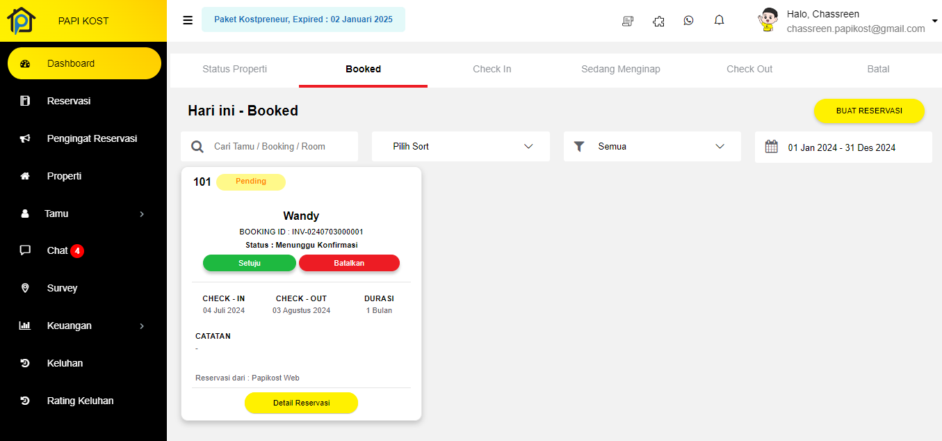Expand the Keuangan sidebar submenu
942x441 pixels.
[x=83, y=326]
